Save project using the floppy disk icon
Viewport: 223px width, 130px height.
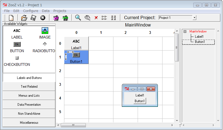[33, 18]
